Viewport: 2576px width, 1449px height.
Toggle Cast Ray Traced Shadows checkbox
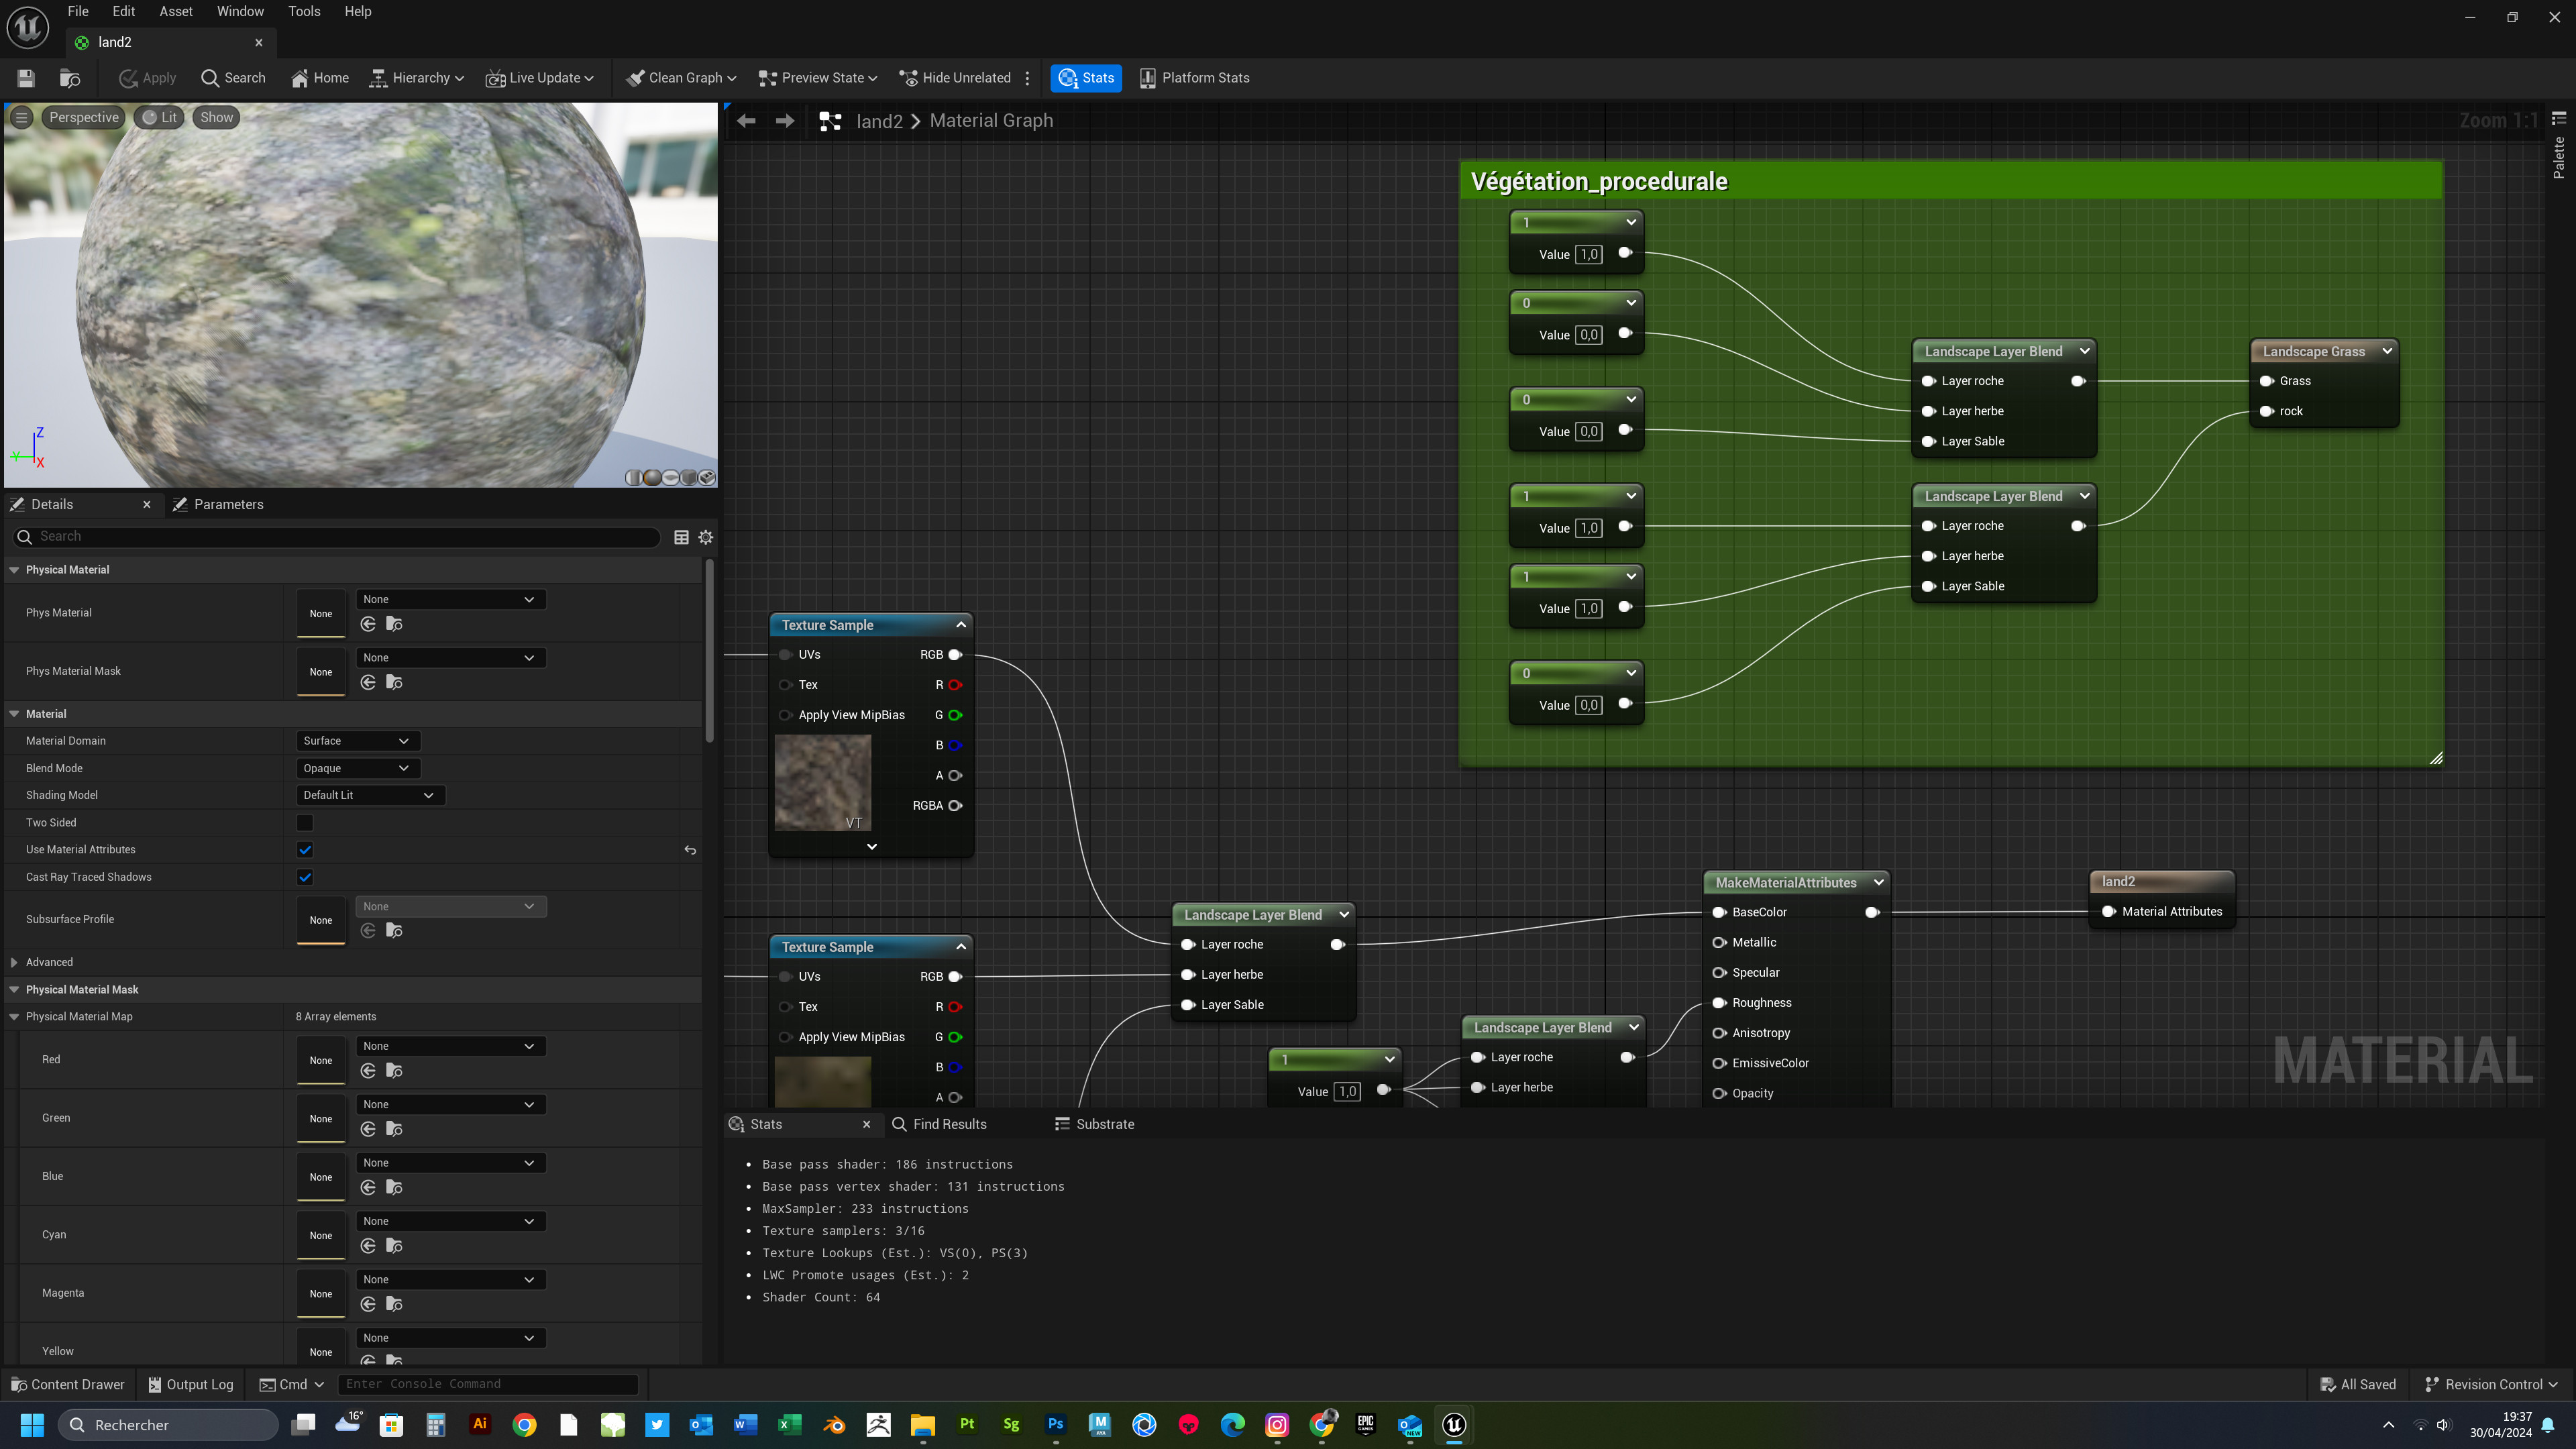point(305,877)
